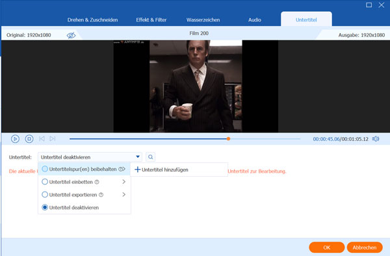
Task: Toggle the original preview eye icon
Action: [x=71, y=35]
